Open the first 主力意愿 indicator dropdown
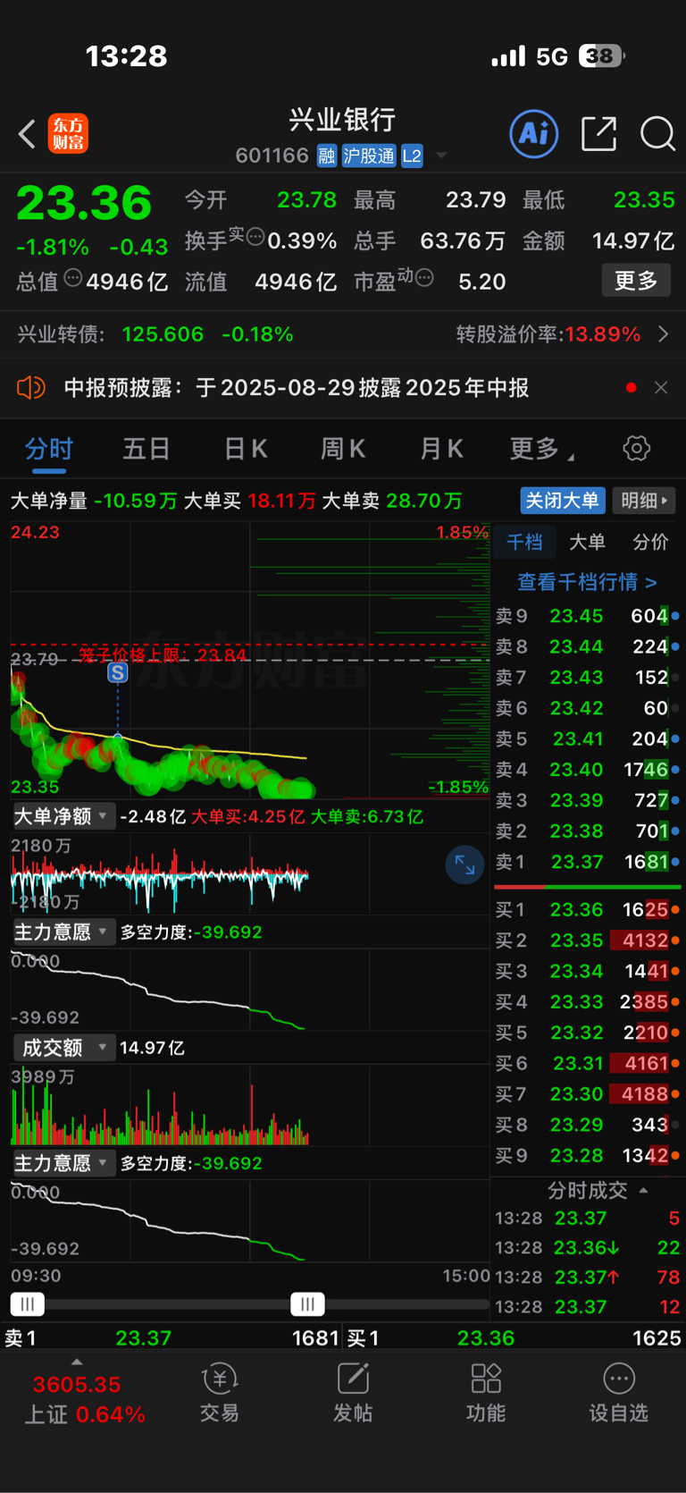 point(63,932)
